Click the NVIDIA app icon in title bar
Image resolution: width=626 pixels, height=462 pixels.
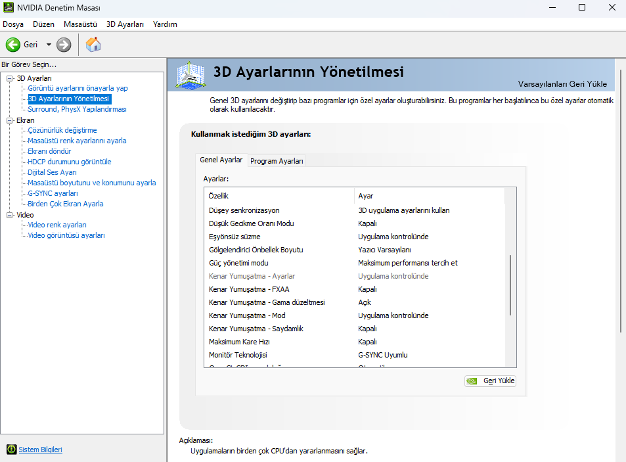coord(9,8)
